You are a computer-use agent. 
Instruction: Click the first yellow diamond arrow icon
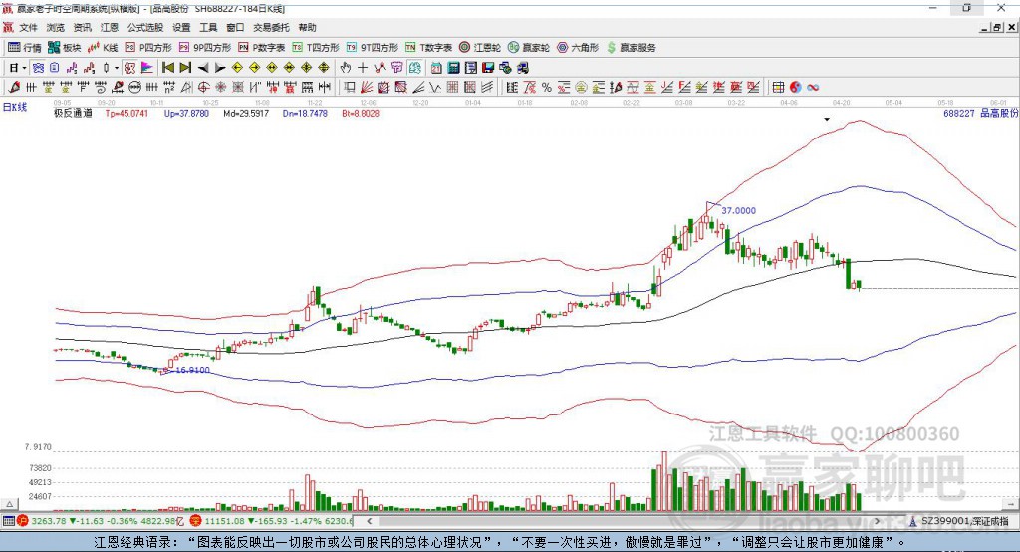237,68
